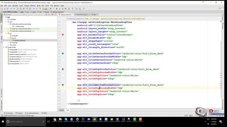
Task: Select activity_main.xml in the project tree
Action: [20, 40]
